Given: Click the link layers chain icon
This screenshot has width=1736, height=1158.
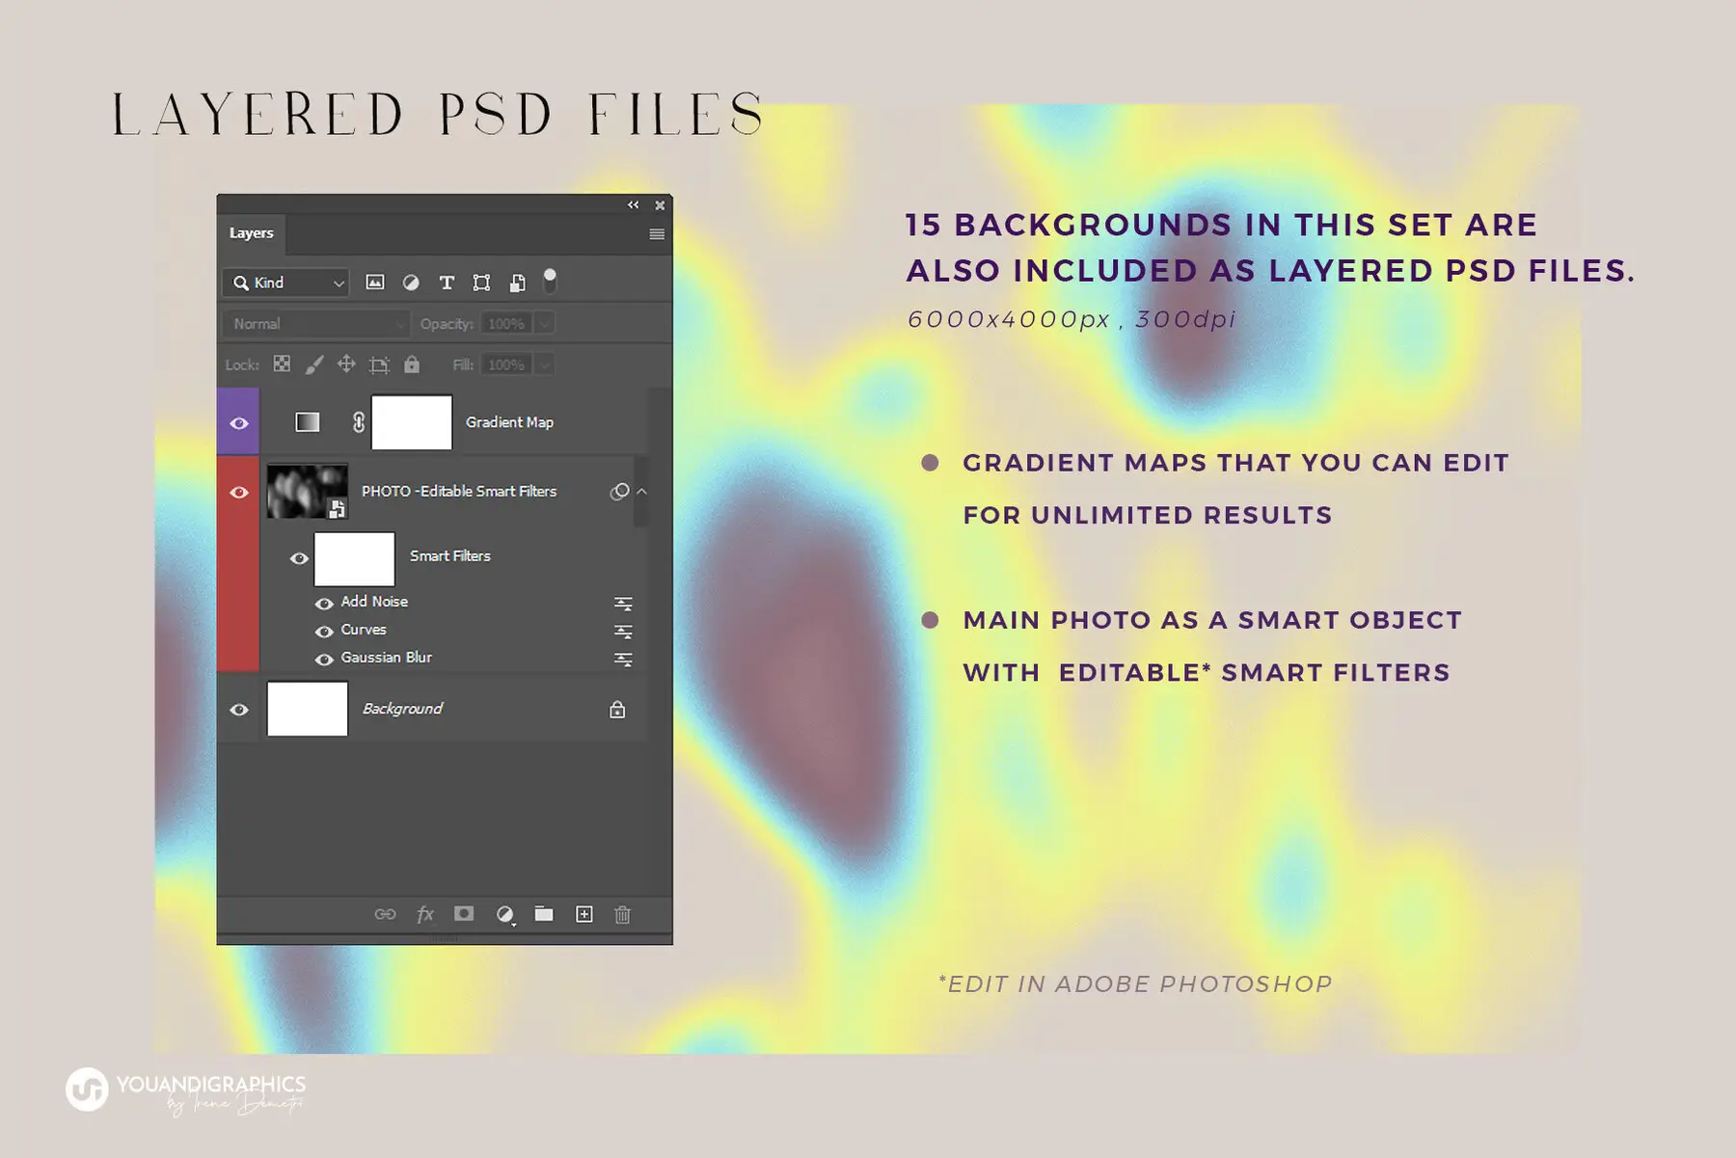Looking at the screenshot, I should click(387, 914).
